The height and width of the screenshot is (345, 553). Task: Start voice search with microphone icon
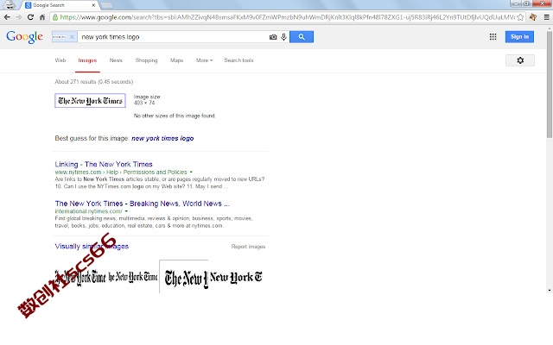[284, 37]
